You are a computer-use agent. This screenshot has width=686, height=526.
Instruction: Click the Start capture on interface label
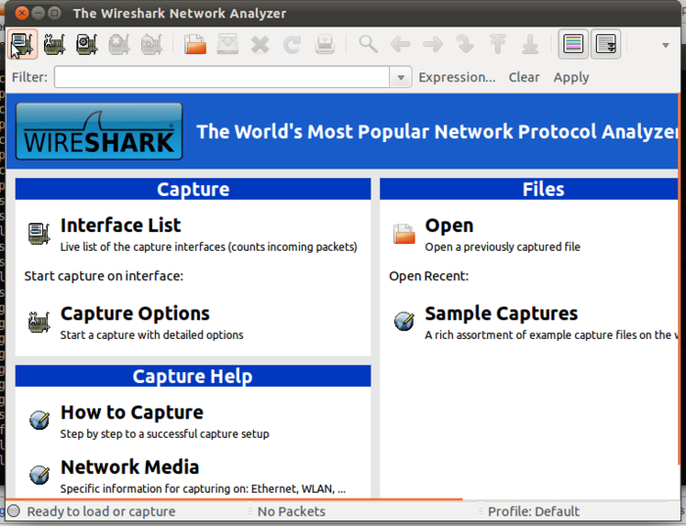[104, 276]
